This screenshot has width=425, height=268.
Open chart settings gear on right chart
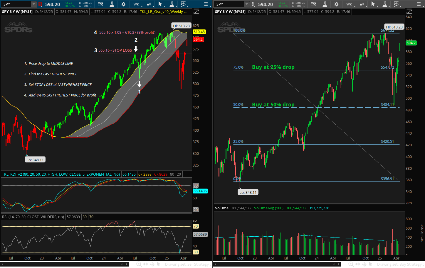click(336, 4)
